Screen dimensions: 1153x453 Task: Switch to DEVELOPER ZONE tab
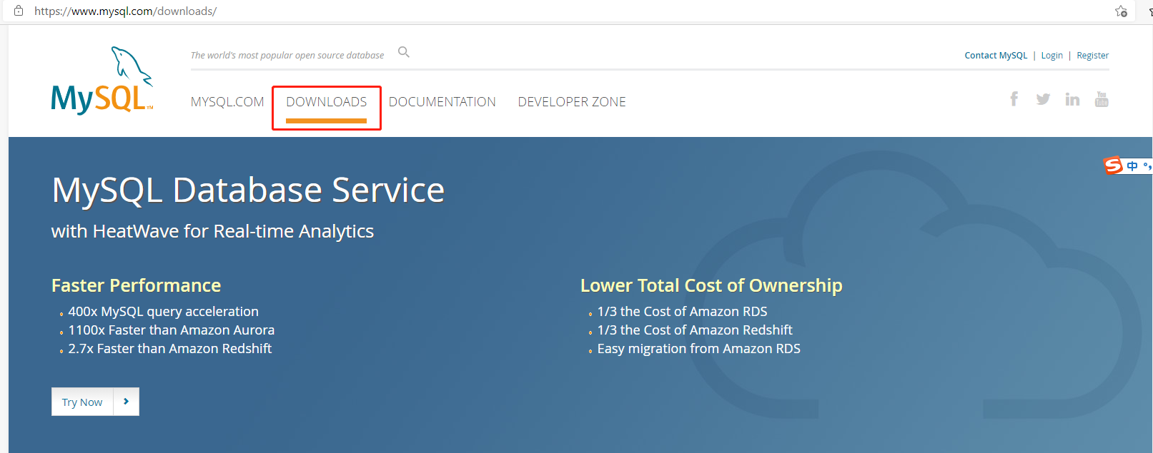click(x=572, y=102)
